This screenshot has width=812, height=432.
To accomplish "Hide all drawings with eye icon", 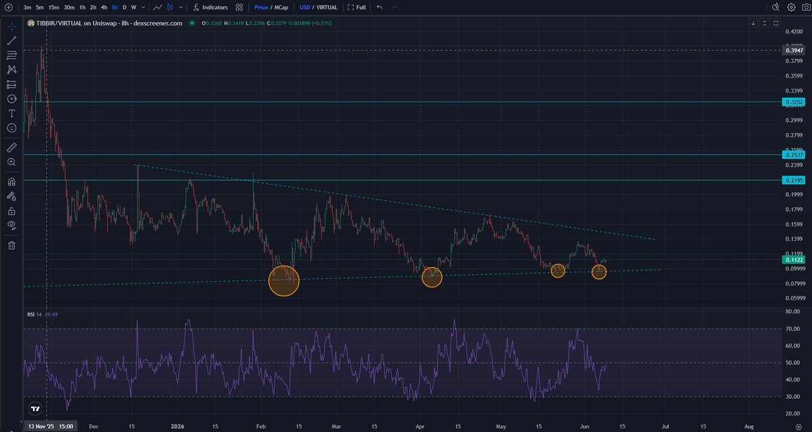I will point(12,225).
